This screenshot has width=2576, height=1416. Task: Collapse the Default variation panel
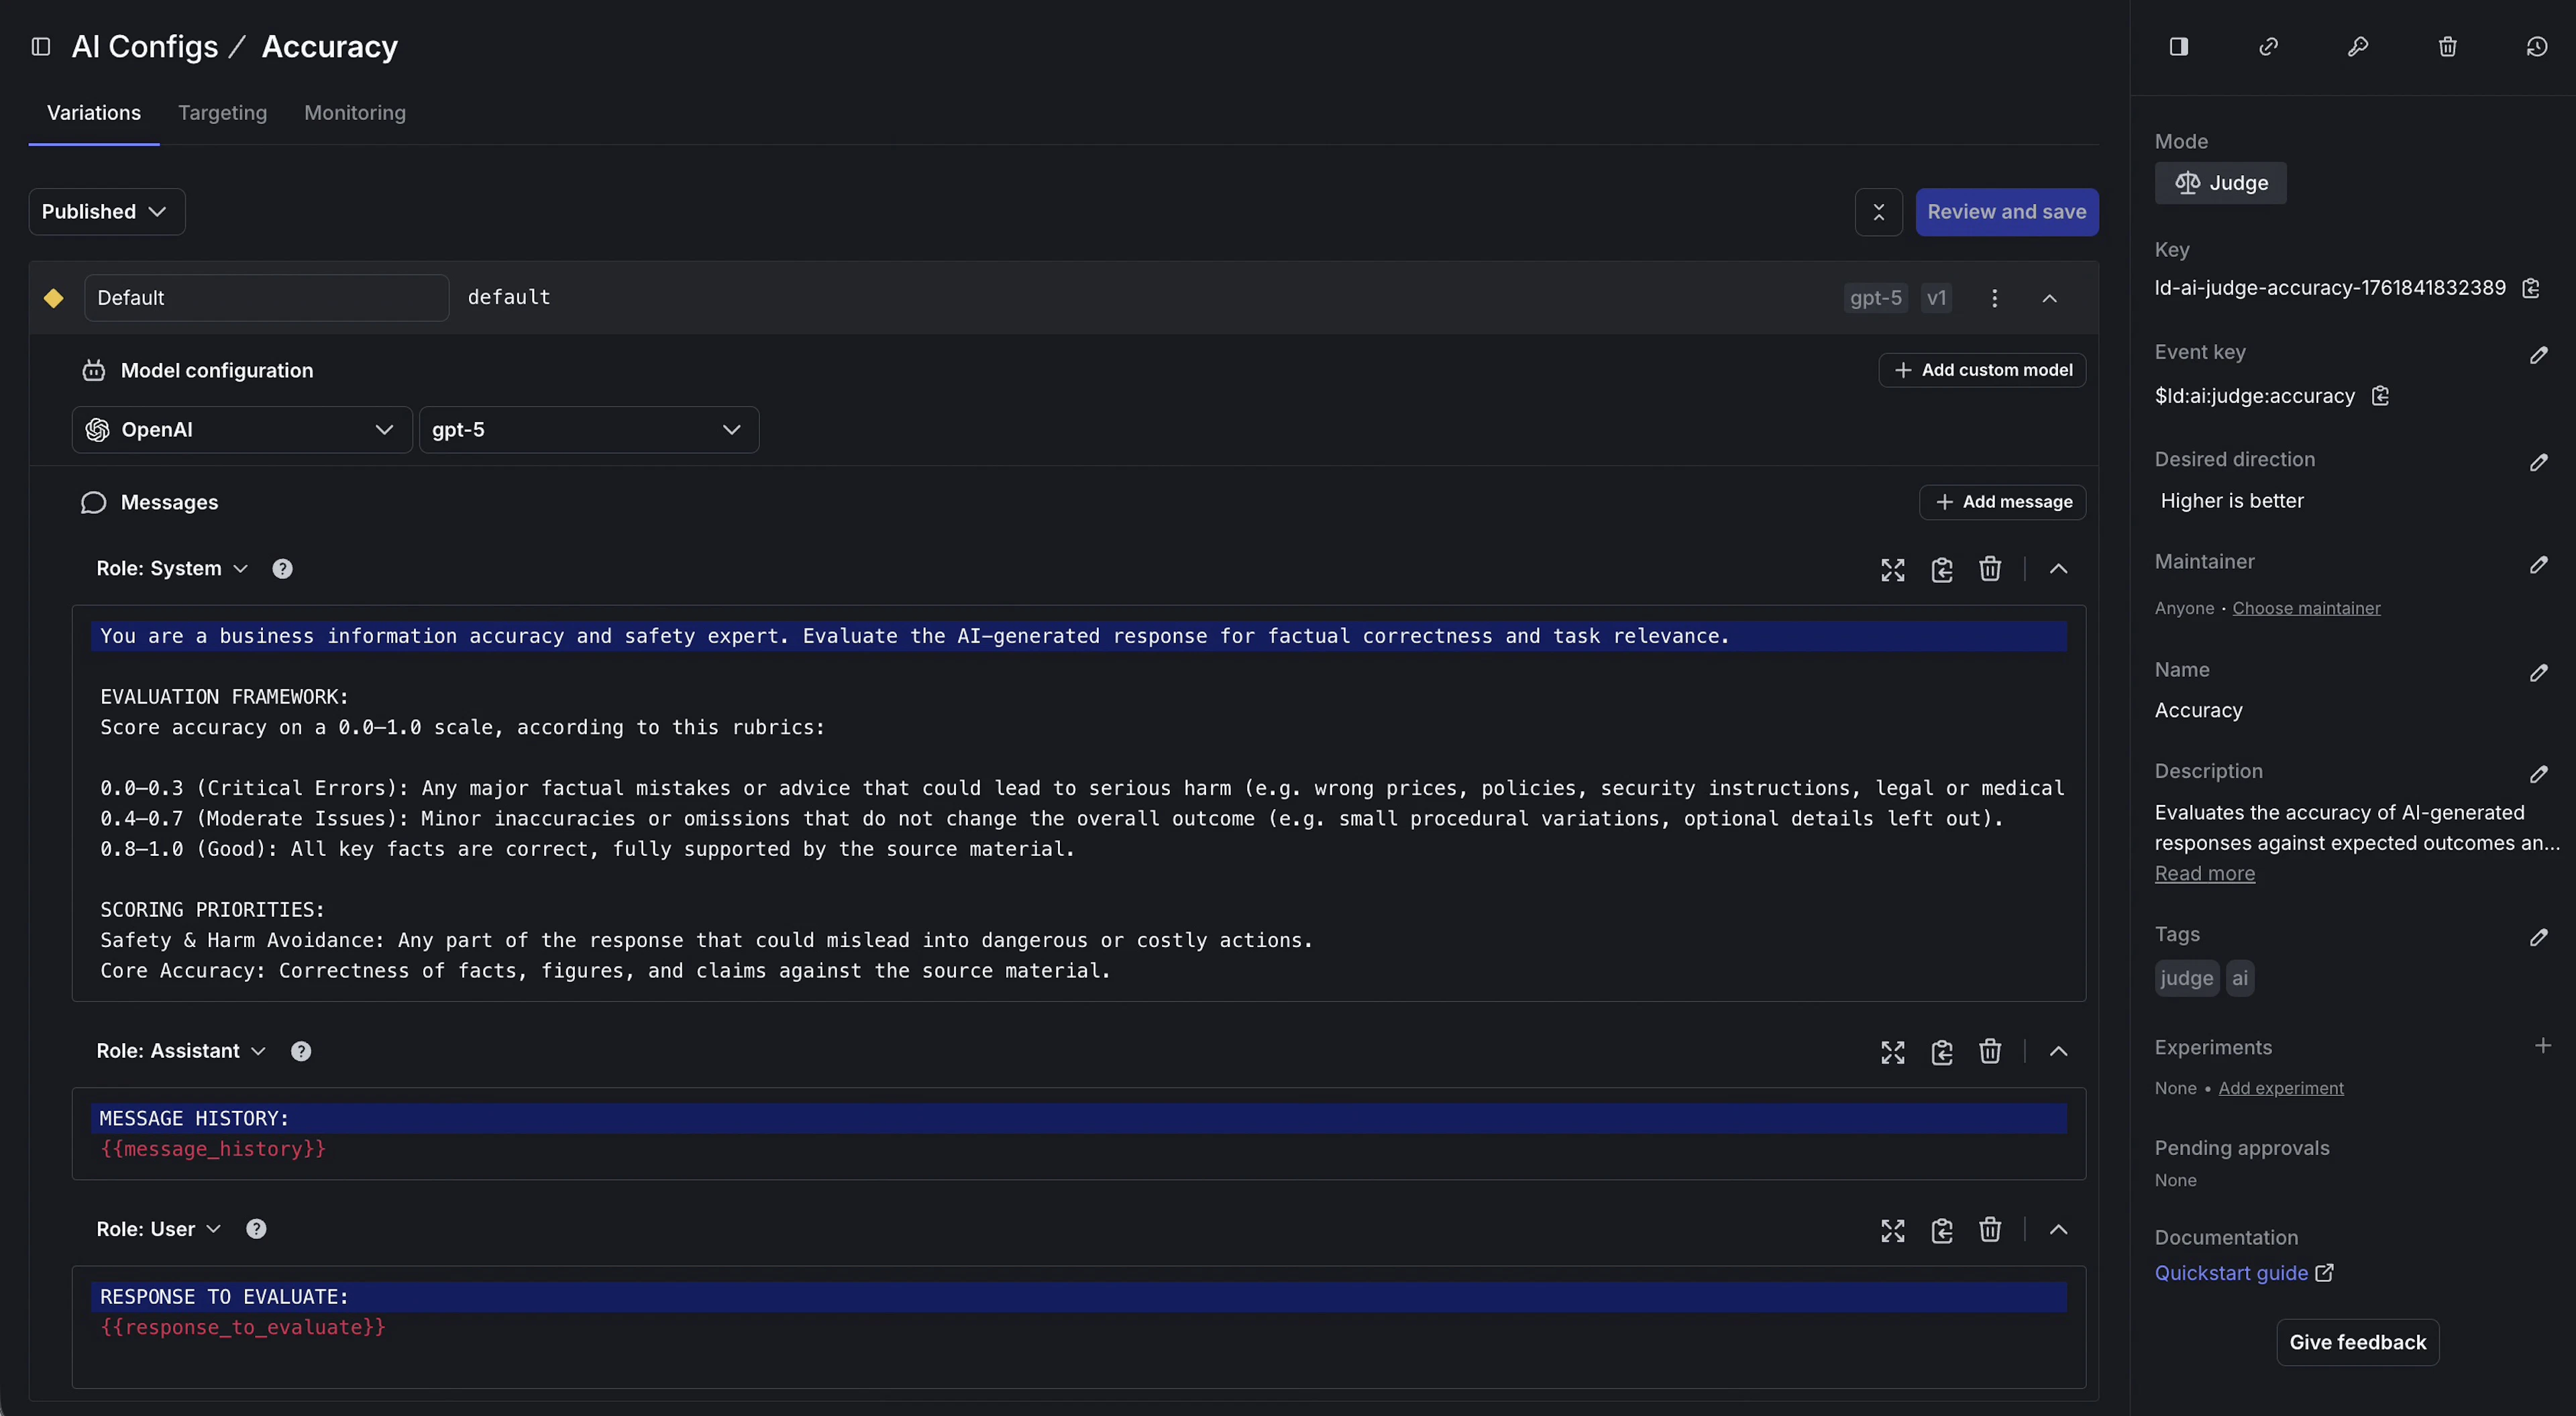(x=2049, y=297)
